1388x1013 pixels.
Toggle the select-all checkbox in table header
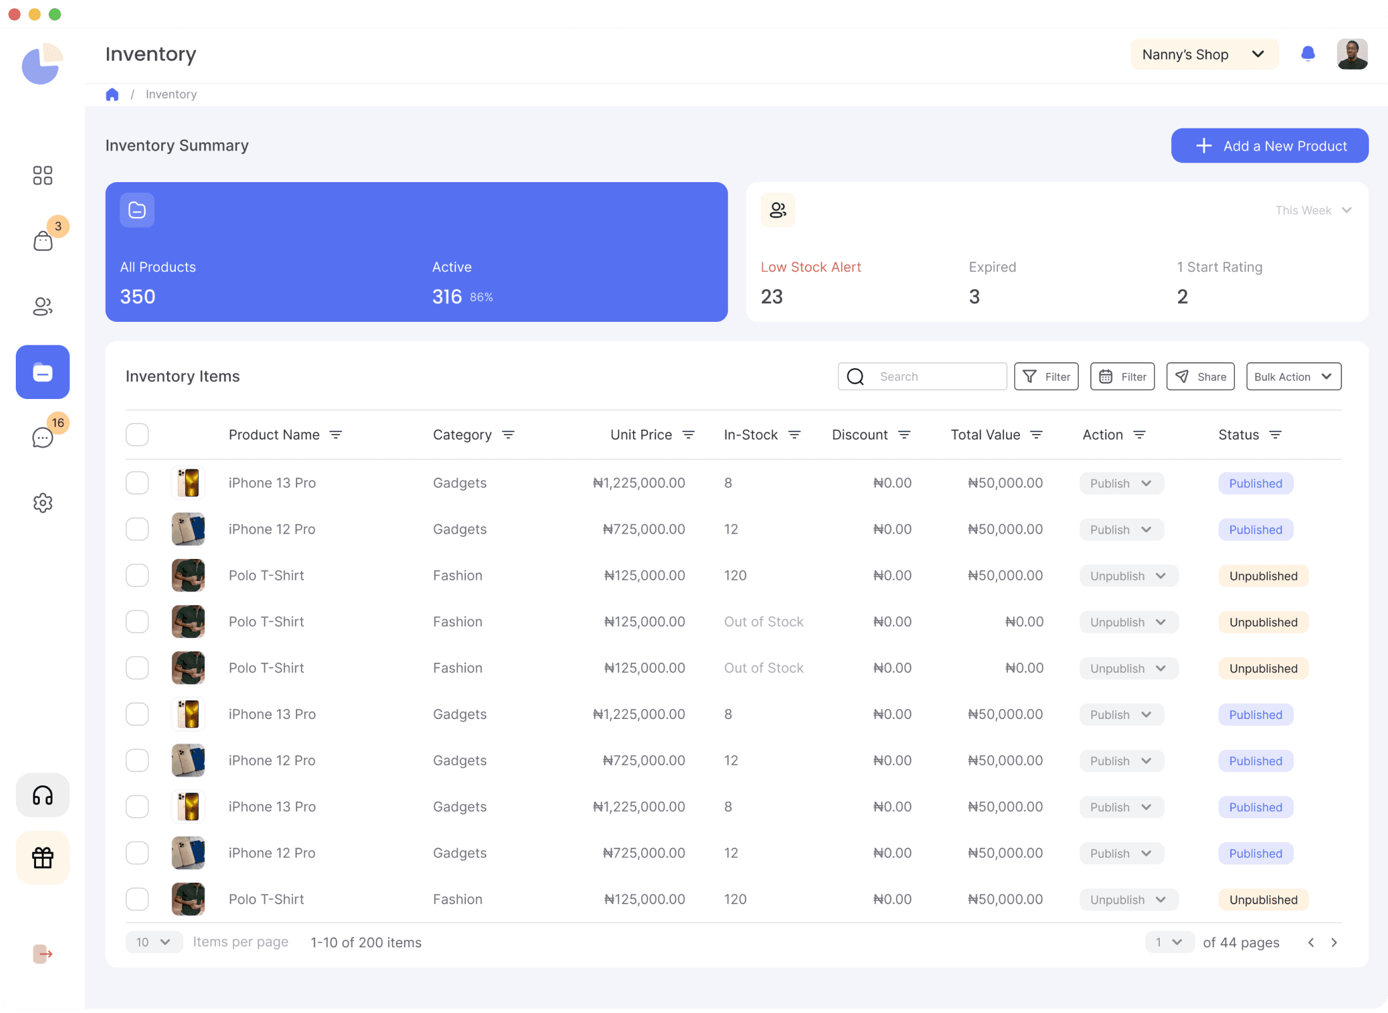(137, 434)
